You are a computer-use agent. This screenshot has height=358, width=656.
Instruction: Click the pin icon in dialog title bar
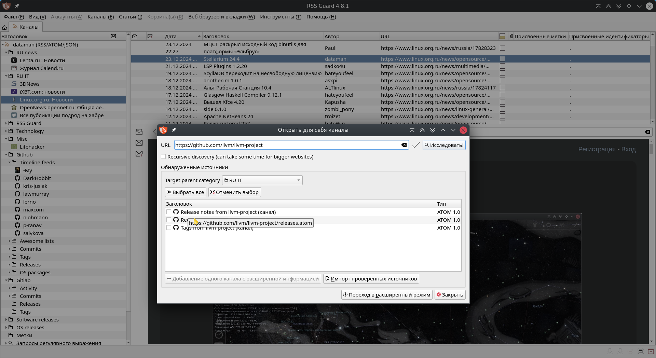click(174, 130)
